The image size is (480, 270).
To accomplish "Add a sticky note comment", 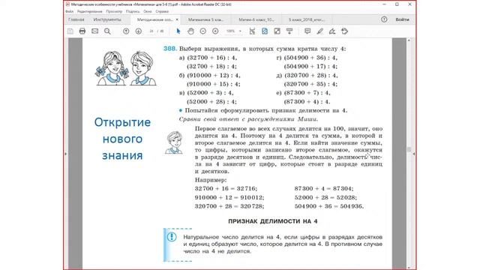I will point(307,31).
